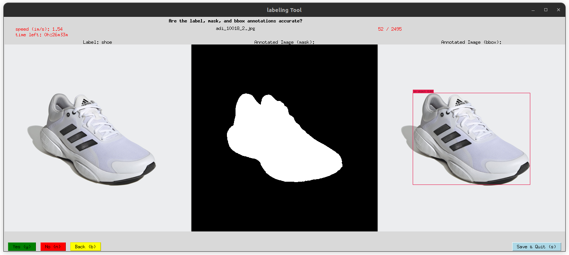Viewport: 569px width, 255px height.
Task: Go back with the yellow Back (b) button
Action: pos(85,247)
